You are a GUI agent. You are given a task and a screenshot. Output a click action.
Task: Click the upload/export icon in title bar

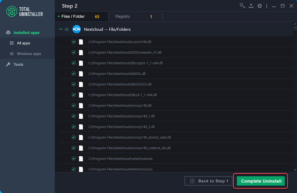[x=251, y=6]
